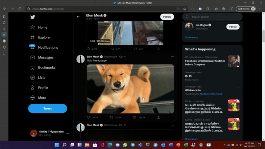The height and width of the screenshot is (149, 265).
Task: Reply to the video tweet
Action: pyautogui.click(x=88, y=49)
